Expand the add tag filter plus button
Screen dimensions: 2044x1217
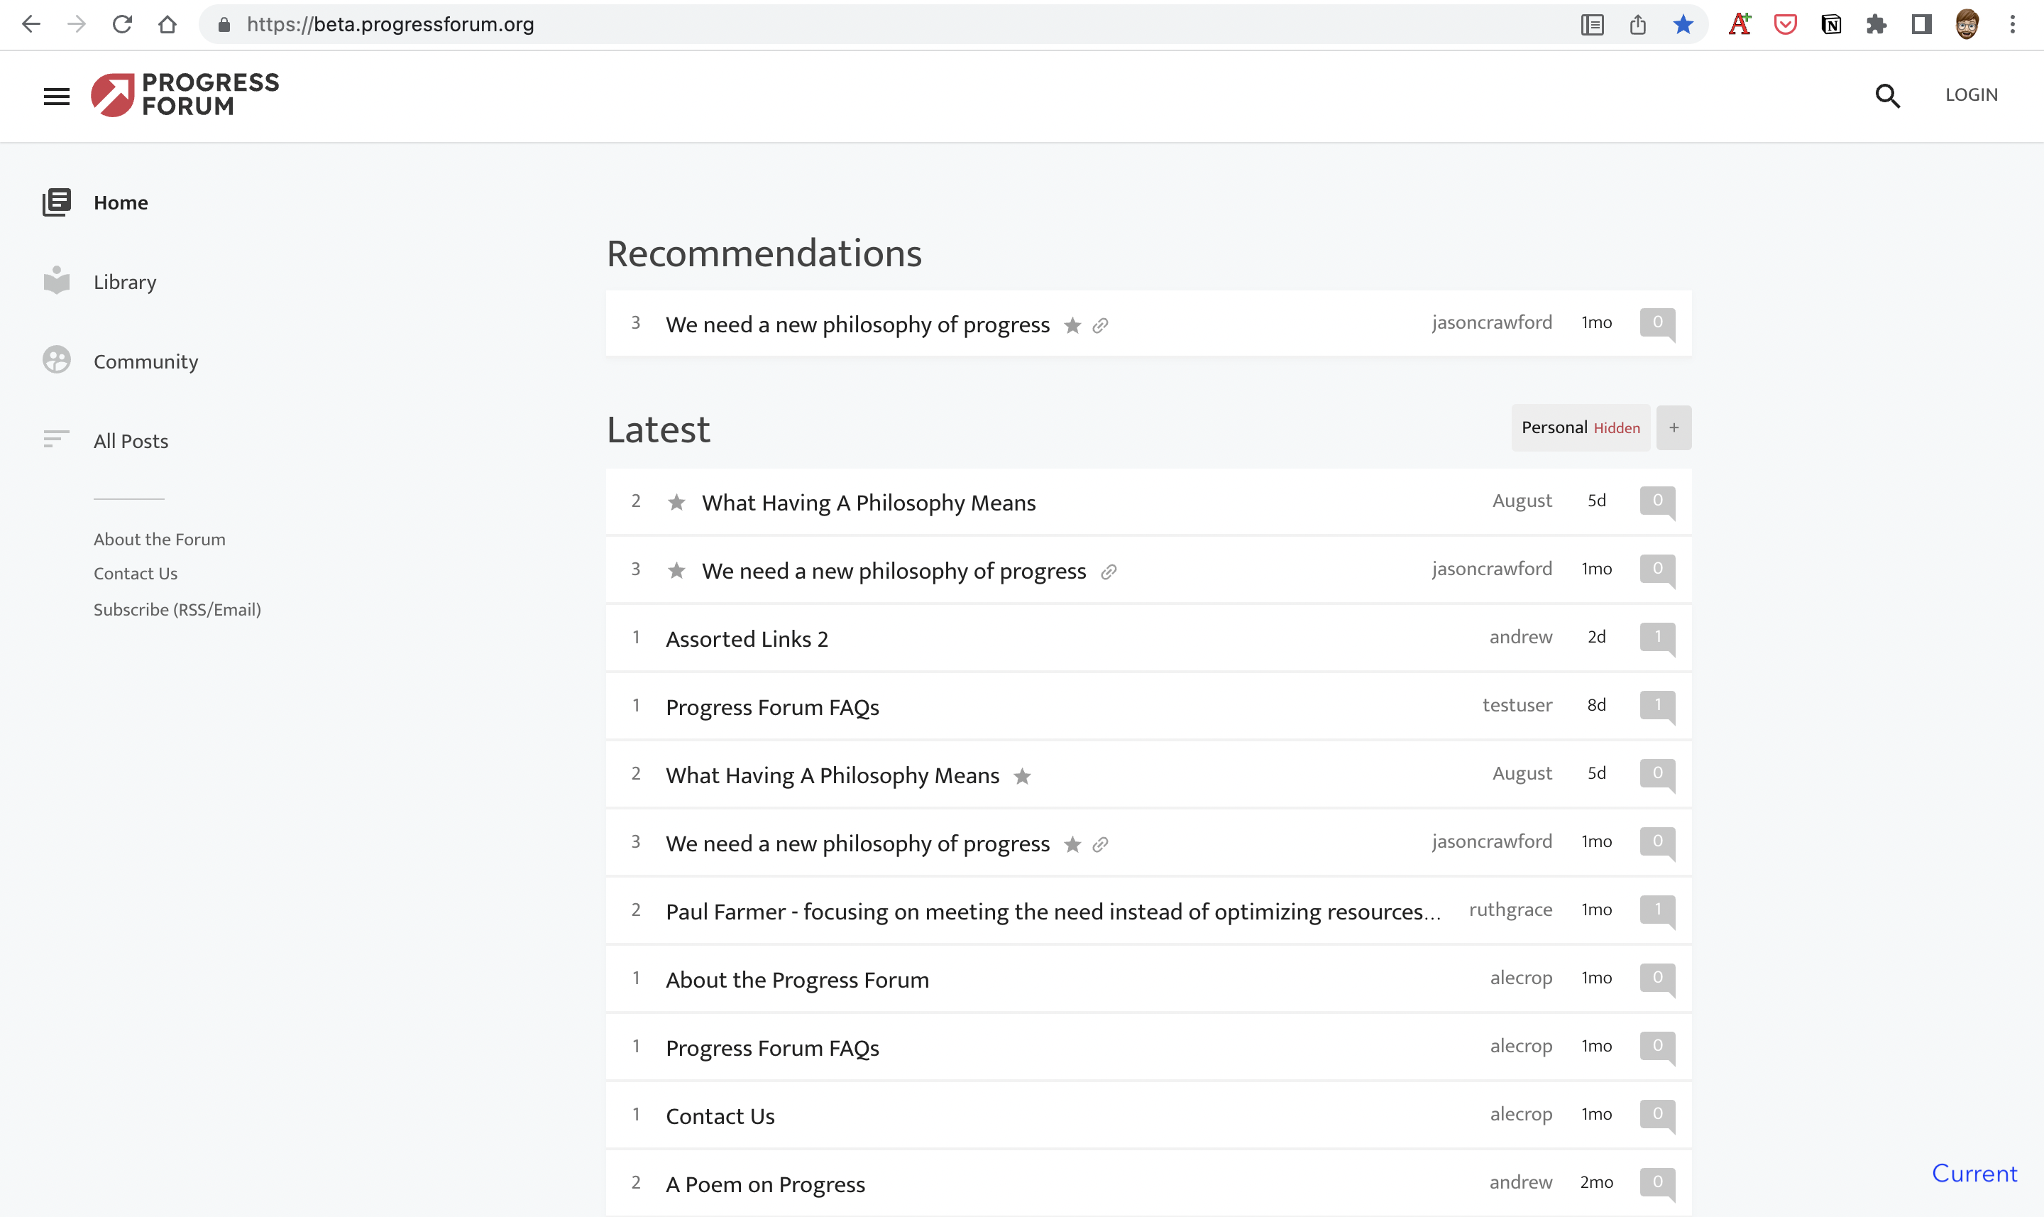pos(1674,427)
